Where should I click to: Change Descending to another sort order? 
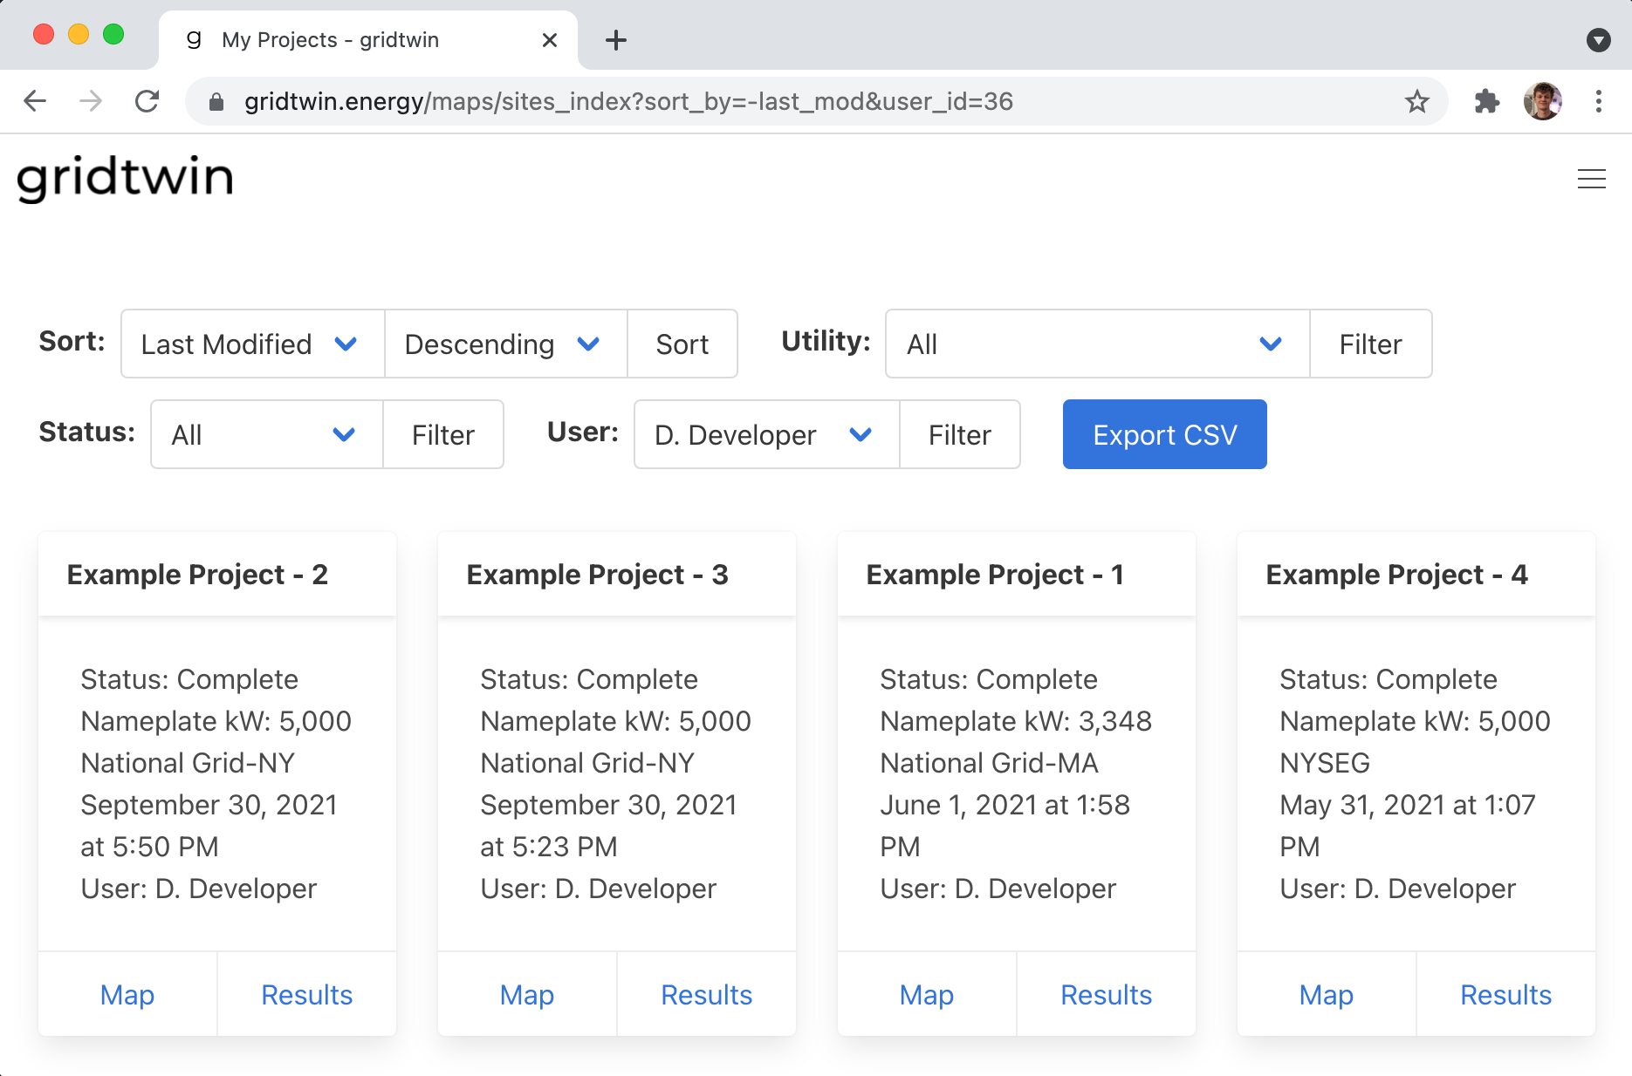504,344
